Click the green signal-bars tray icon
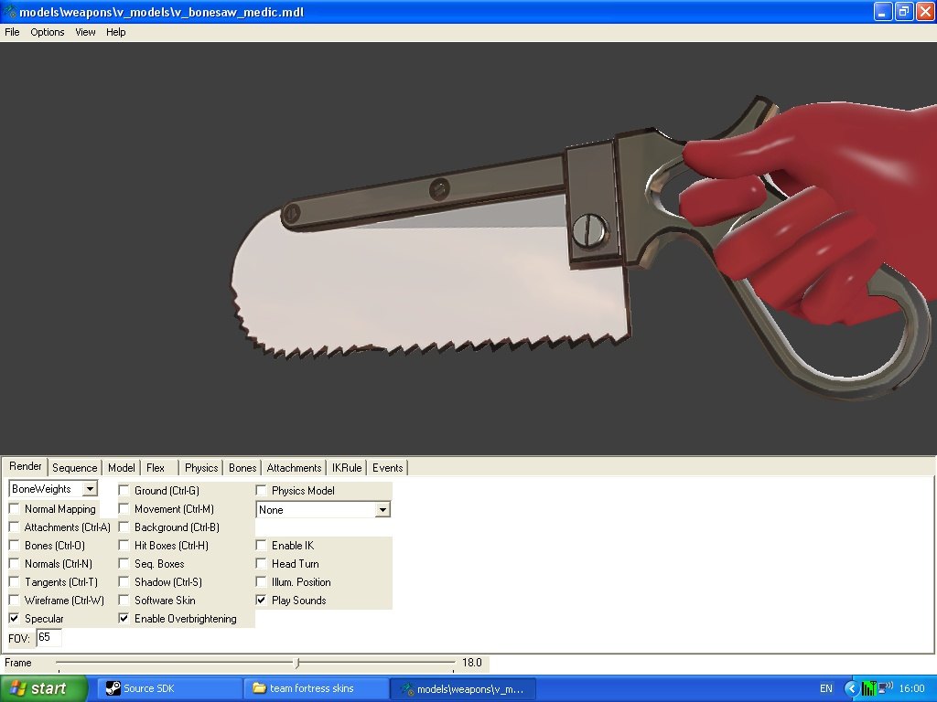This screenshot has width=937, height=702. click(x=868, y=688)
